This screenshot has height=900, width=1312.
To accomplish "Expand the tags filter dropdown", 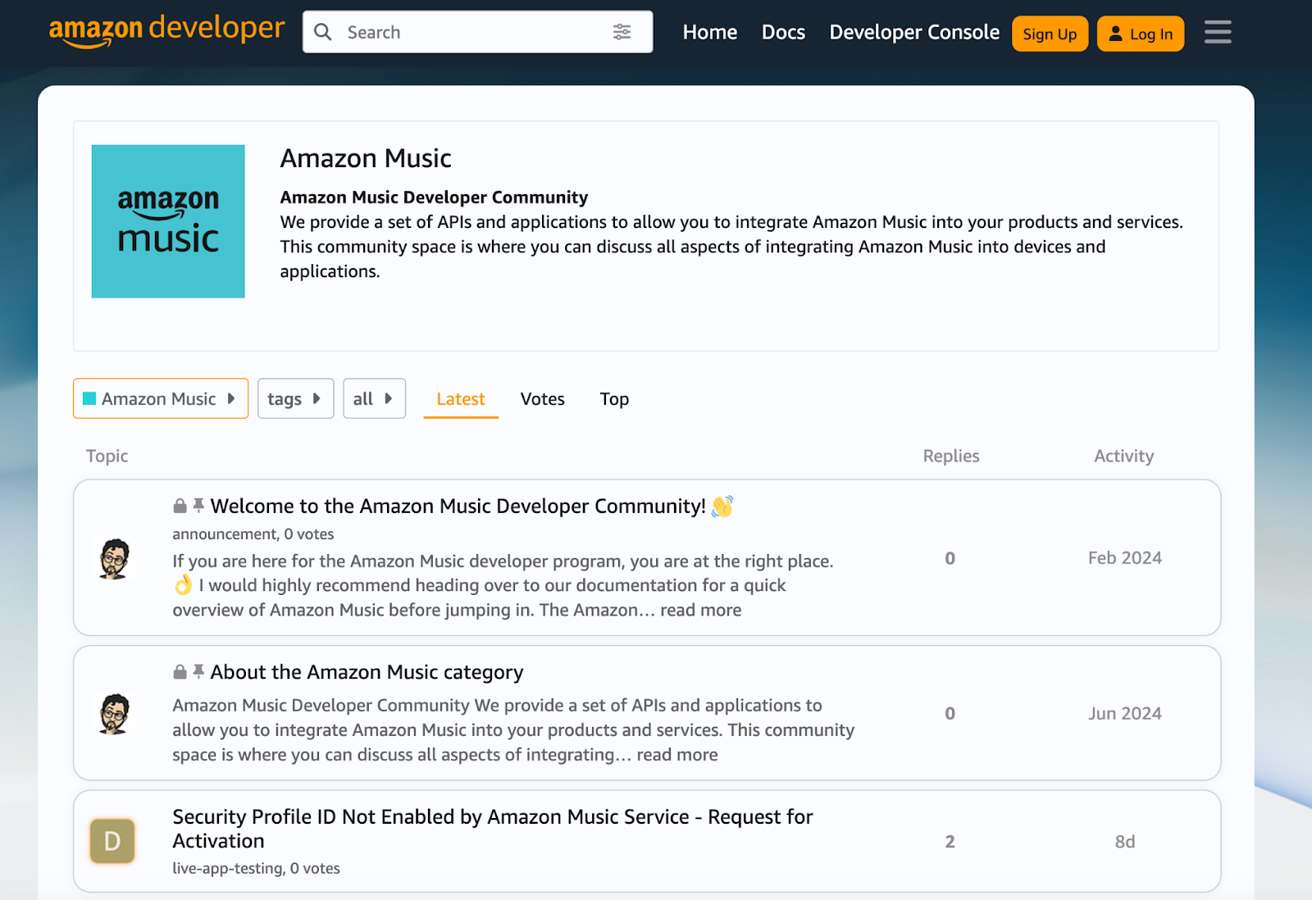I will tap(295, 398).
